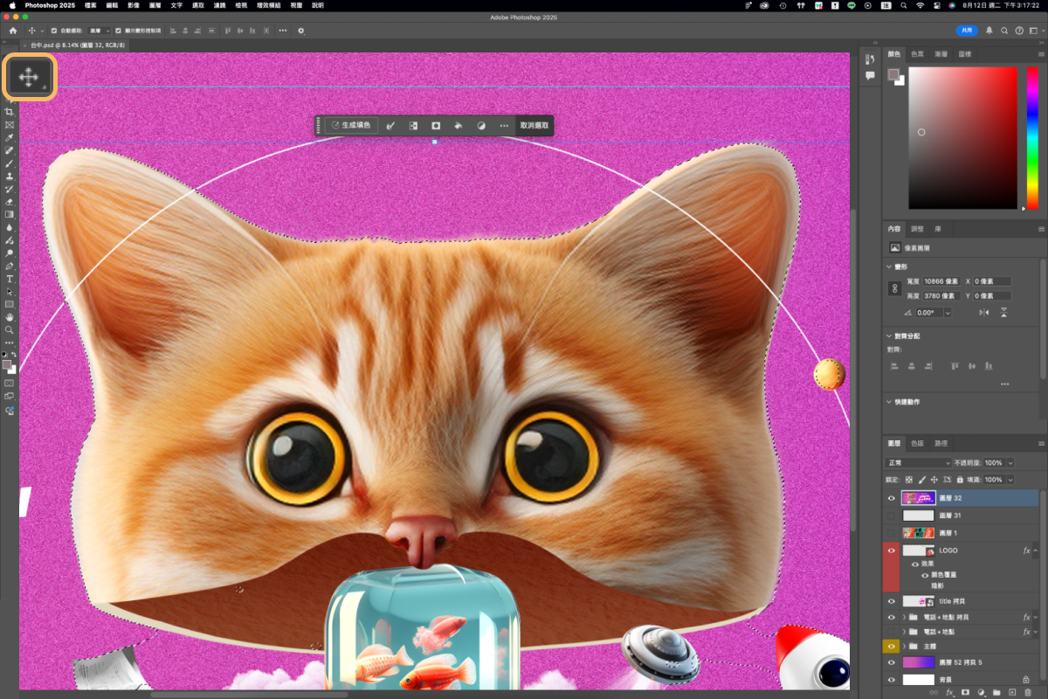
Task: Uncheck the 自動選取 checkbox
Action: tap(54, 31)
